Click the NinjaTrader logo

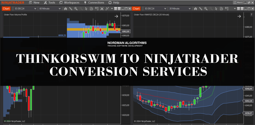pyautogui.click(x=13, y=3)
